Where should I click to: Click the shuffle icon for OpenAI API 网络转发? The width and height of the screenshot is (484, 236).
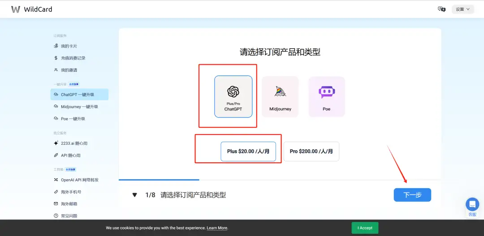[56, 180]
